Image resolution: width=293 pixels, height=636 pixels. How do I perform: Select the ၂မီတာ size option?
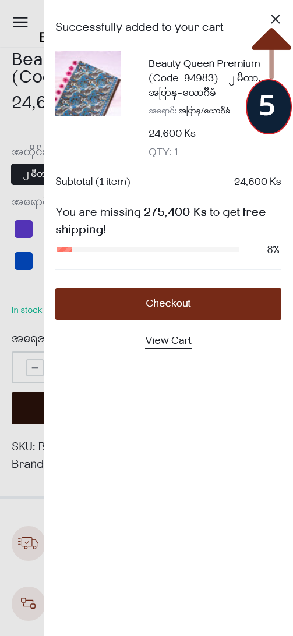(x=27, y=175)
